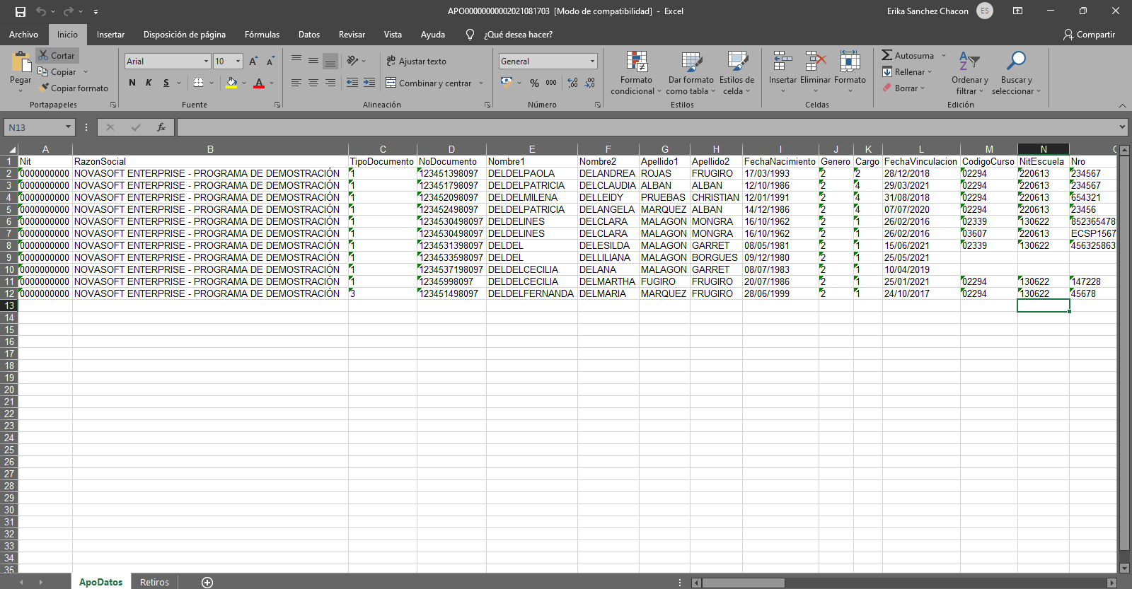Increase decimal places
1132x589 pixels.
[573, 83]
